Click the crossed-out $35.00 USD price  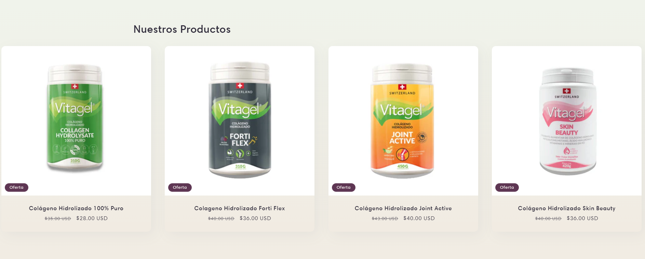click(58, 219)
